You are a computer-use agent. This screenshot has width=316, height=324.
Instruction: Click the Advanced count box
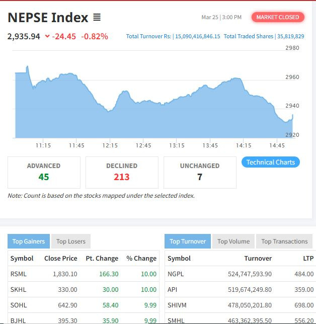pos(44,172)
